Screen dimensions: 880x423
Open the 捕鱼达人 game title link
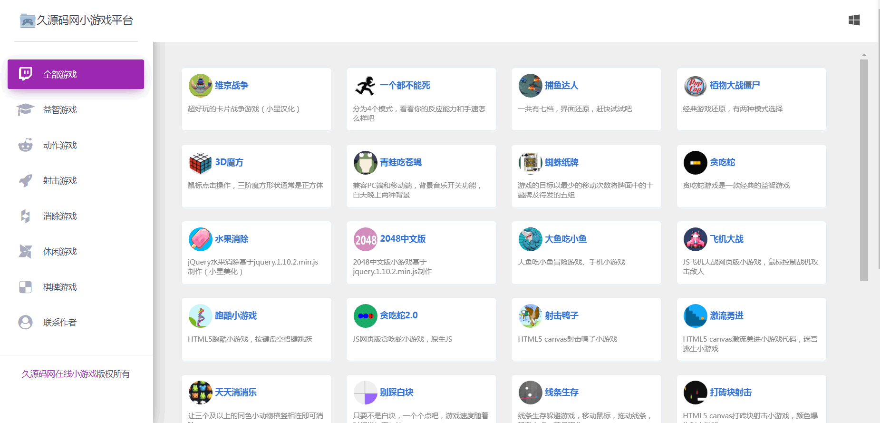click(x=561, y=86)
